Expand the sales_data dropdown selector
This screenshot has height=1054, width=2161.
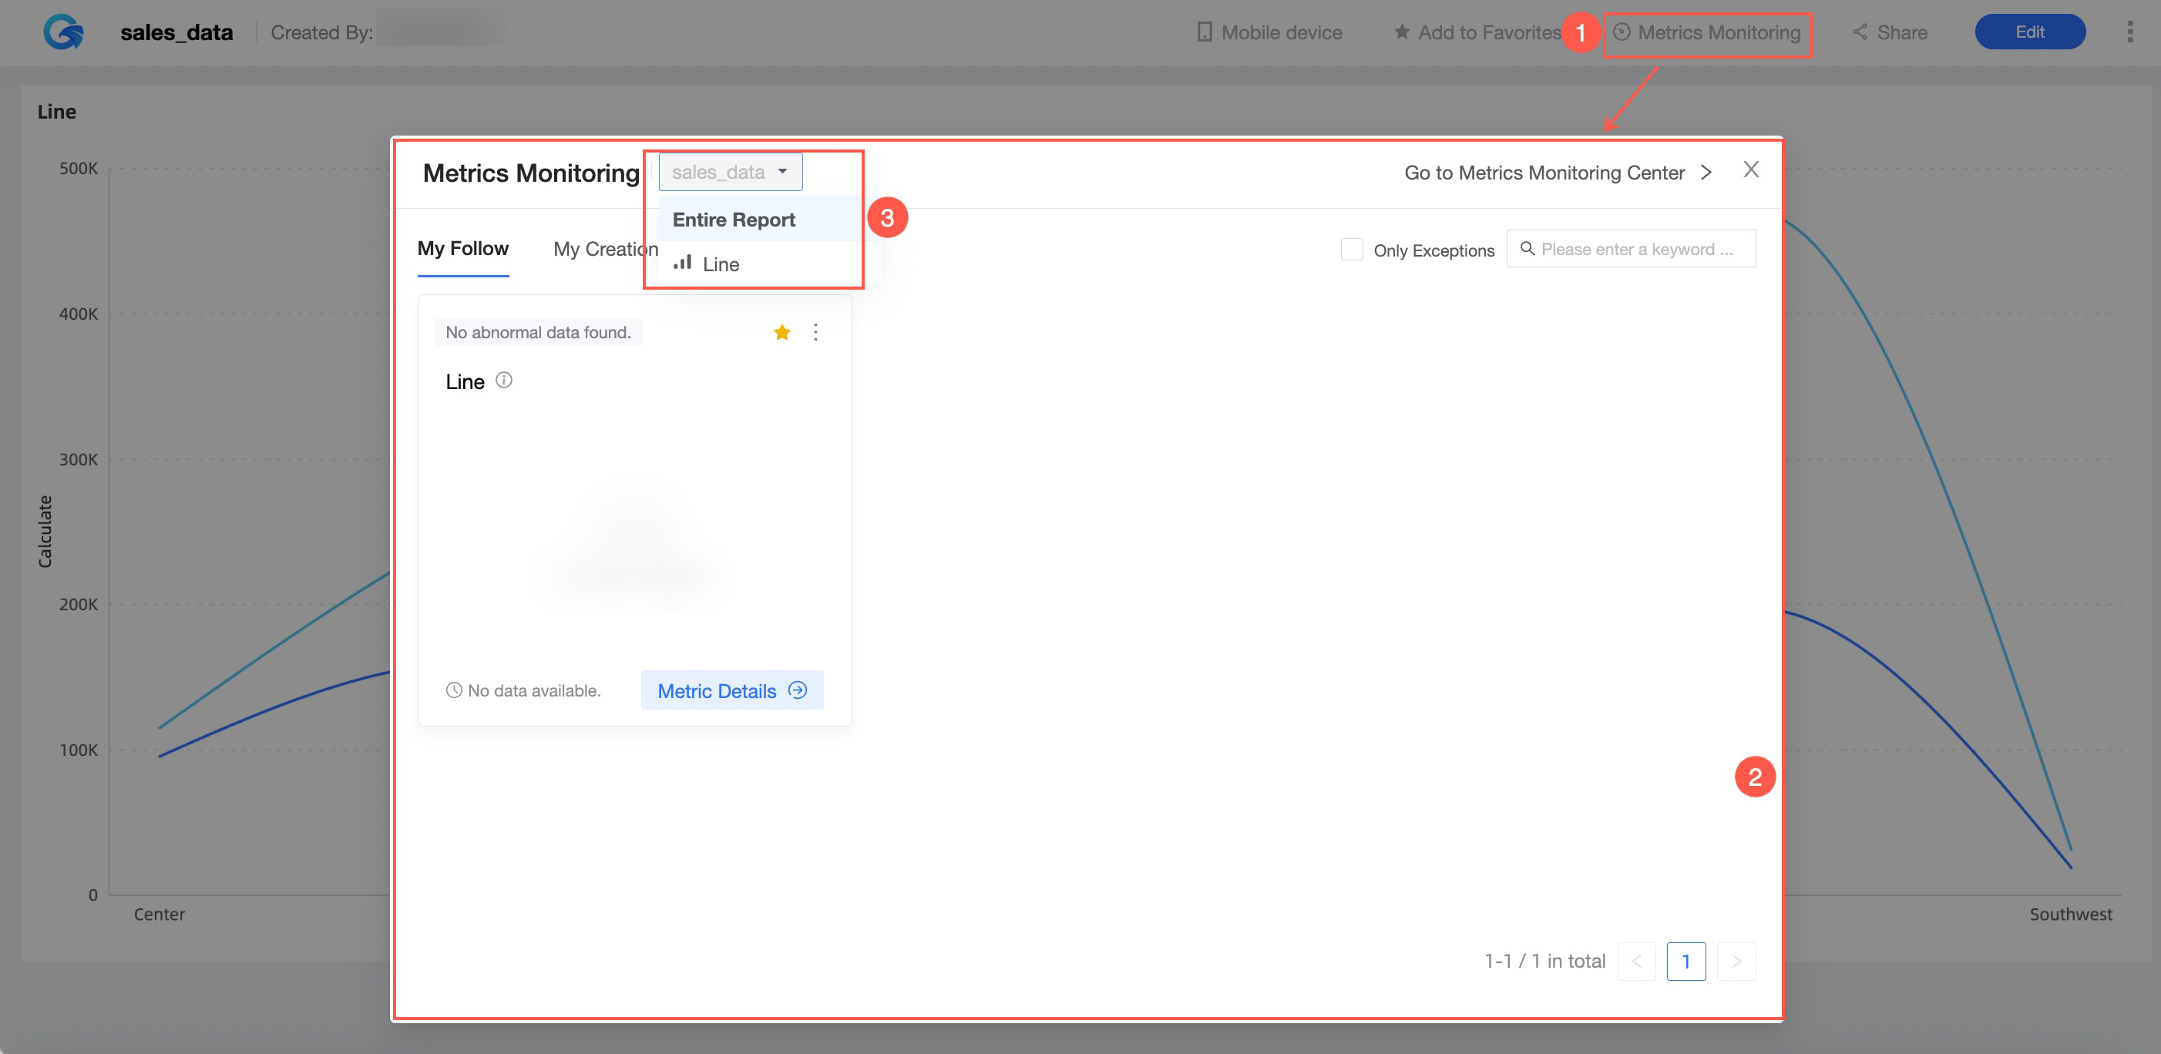pyautogui.click(x=730, y=172)
